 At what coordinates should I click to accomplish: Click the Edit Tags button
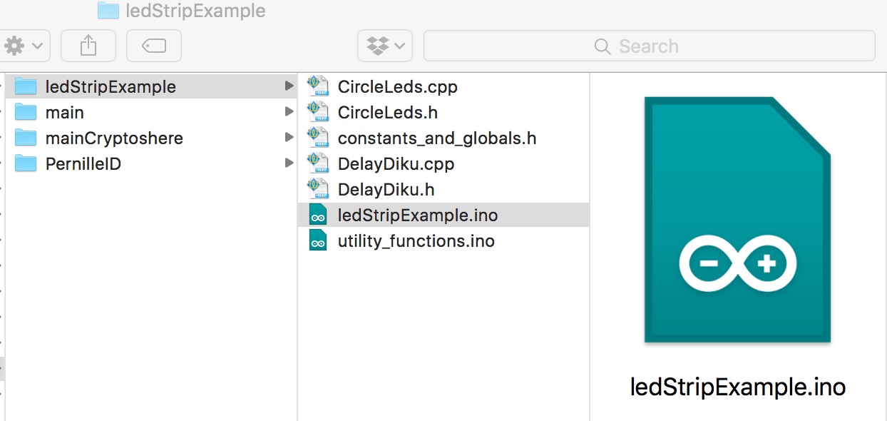point(154,46)
